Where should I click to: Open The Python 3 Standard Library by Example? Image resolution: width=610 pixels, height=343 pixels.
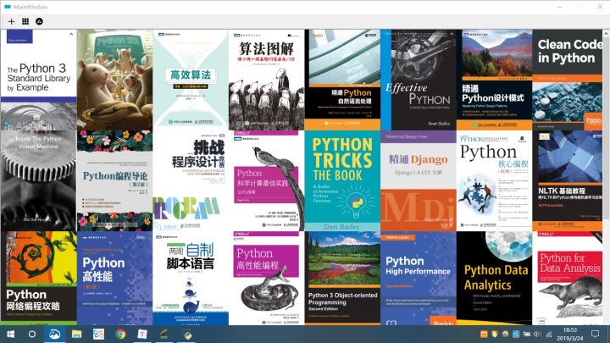point(38,80)
